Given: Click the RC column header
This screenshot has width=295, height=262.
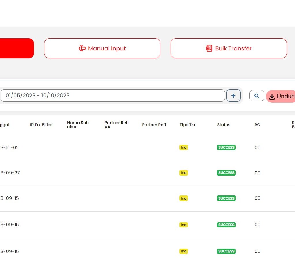Looking at the screenshot, I should tap(257, 125).
